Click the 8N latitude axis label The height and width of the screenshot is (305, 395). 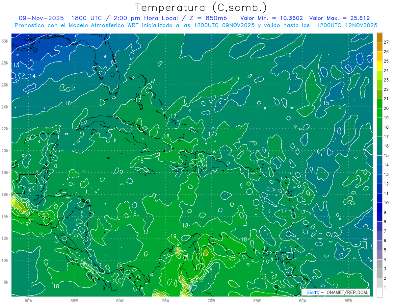point(6,282)
